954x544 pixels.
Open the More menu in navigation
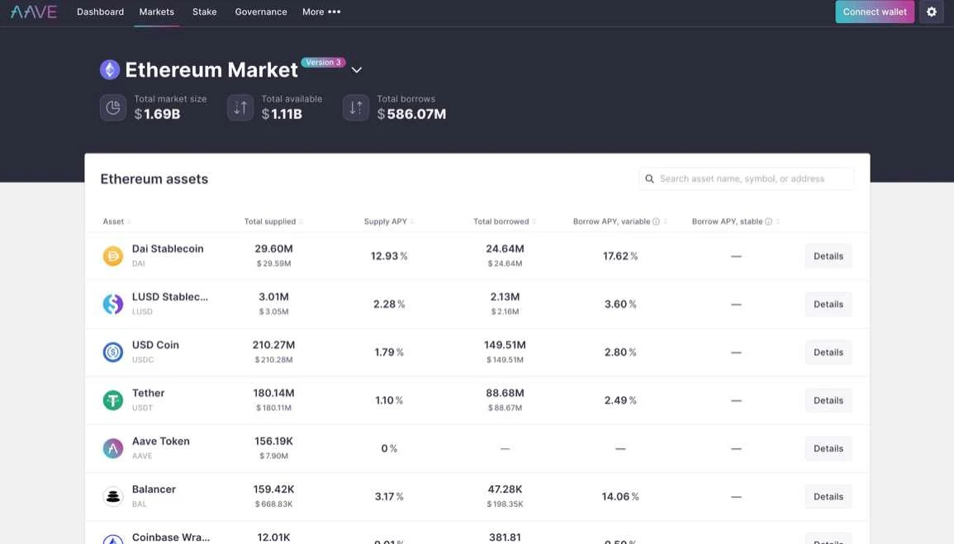coord(321,12)
